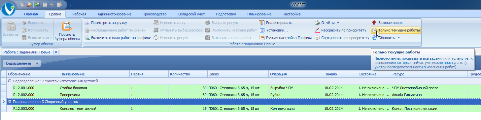This screenshot has width=481, height=120.
Task: Toggle Раскрасить по приоритету coloring
Action: click(340, 30)
